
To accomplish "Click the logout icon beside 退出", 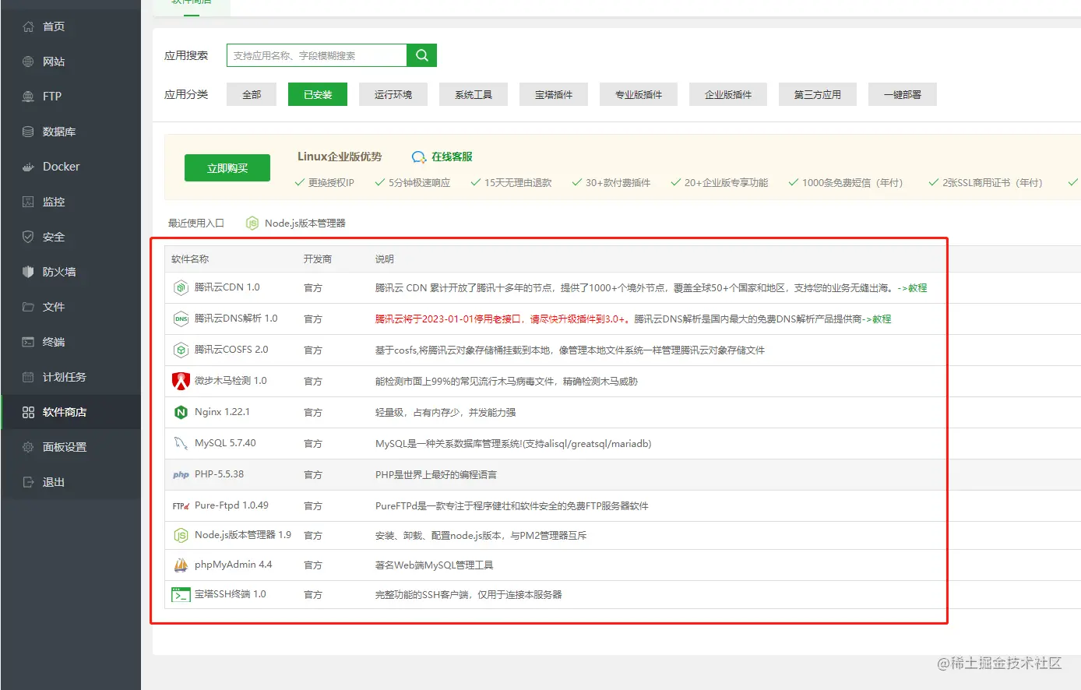I will point(29,482).
